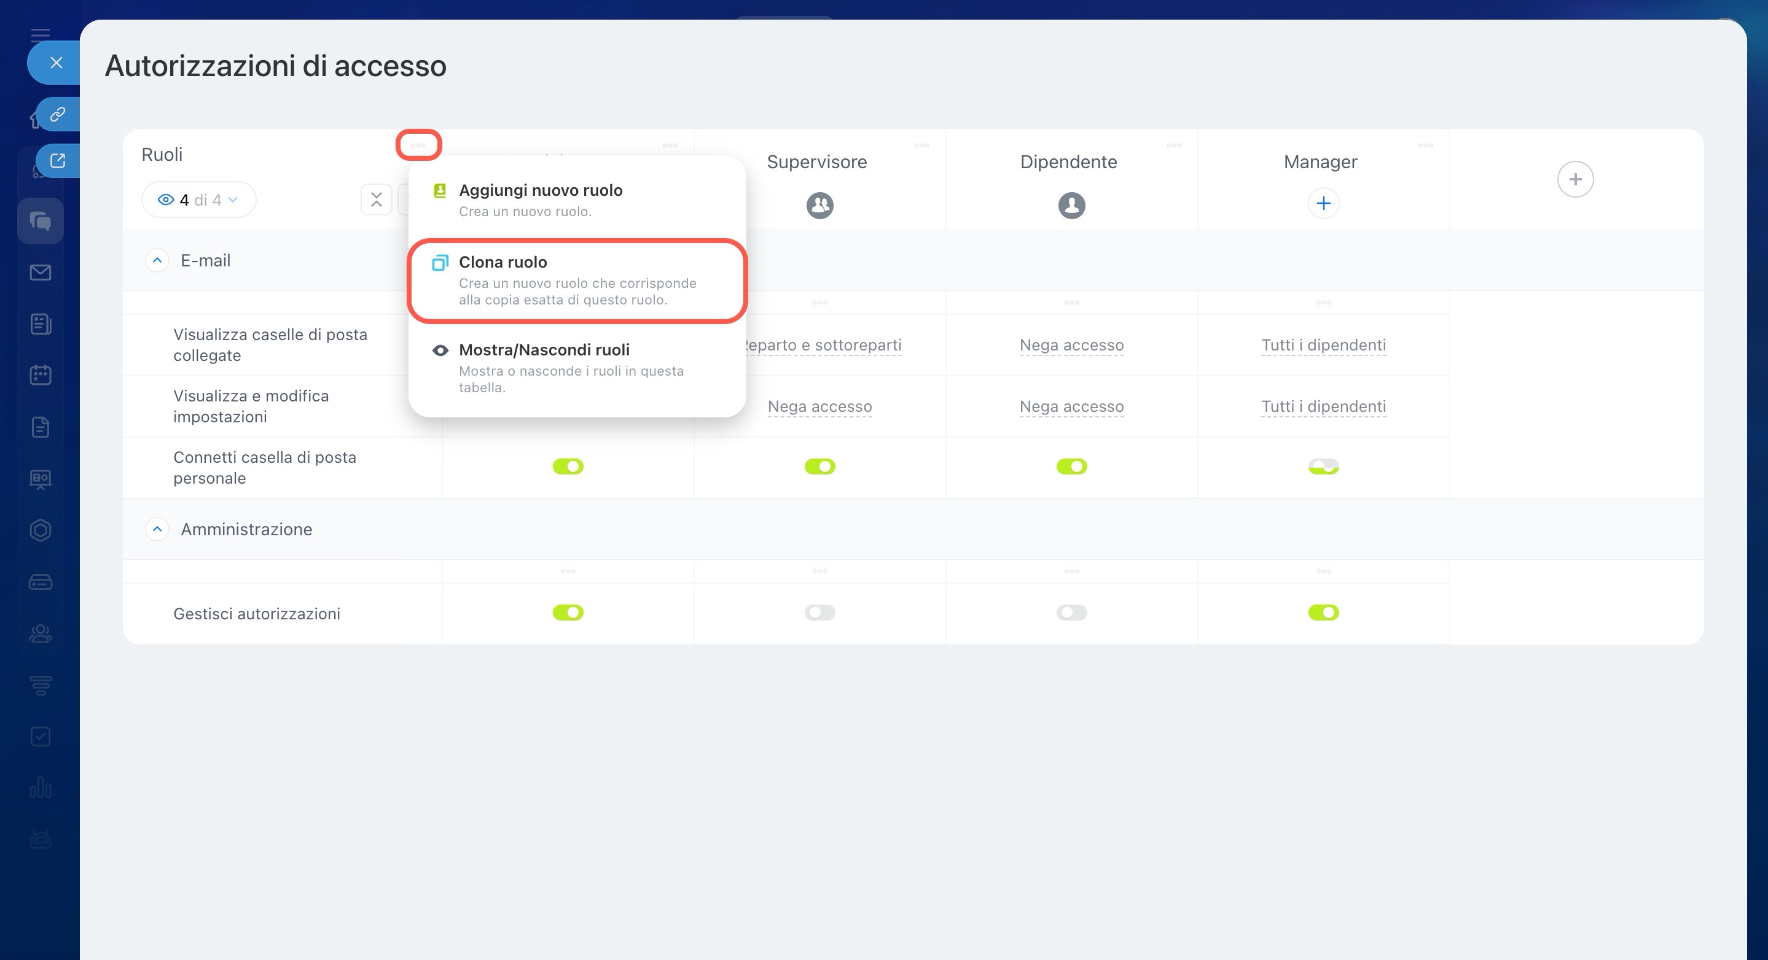Click the Dipendente user avatar icon

[x=1071, y=205]
